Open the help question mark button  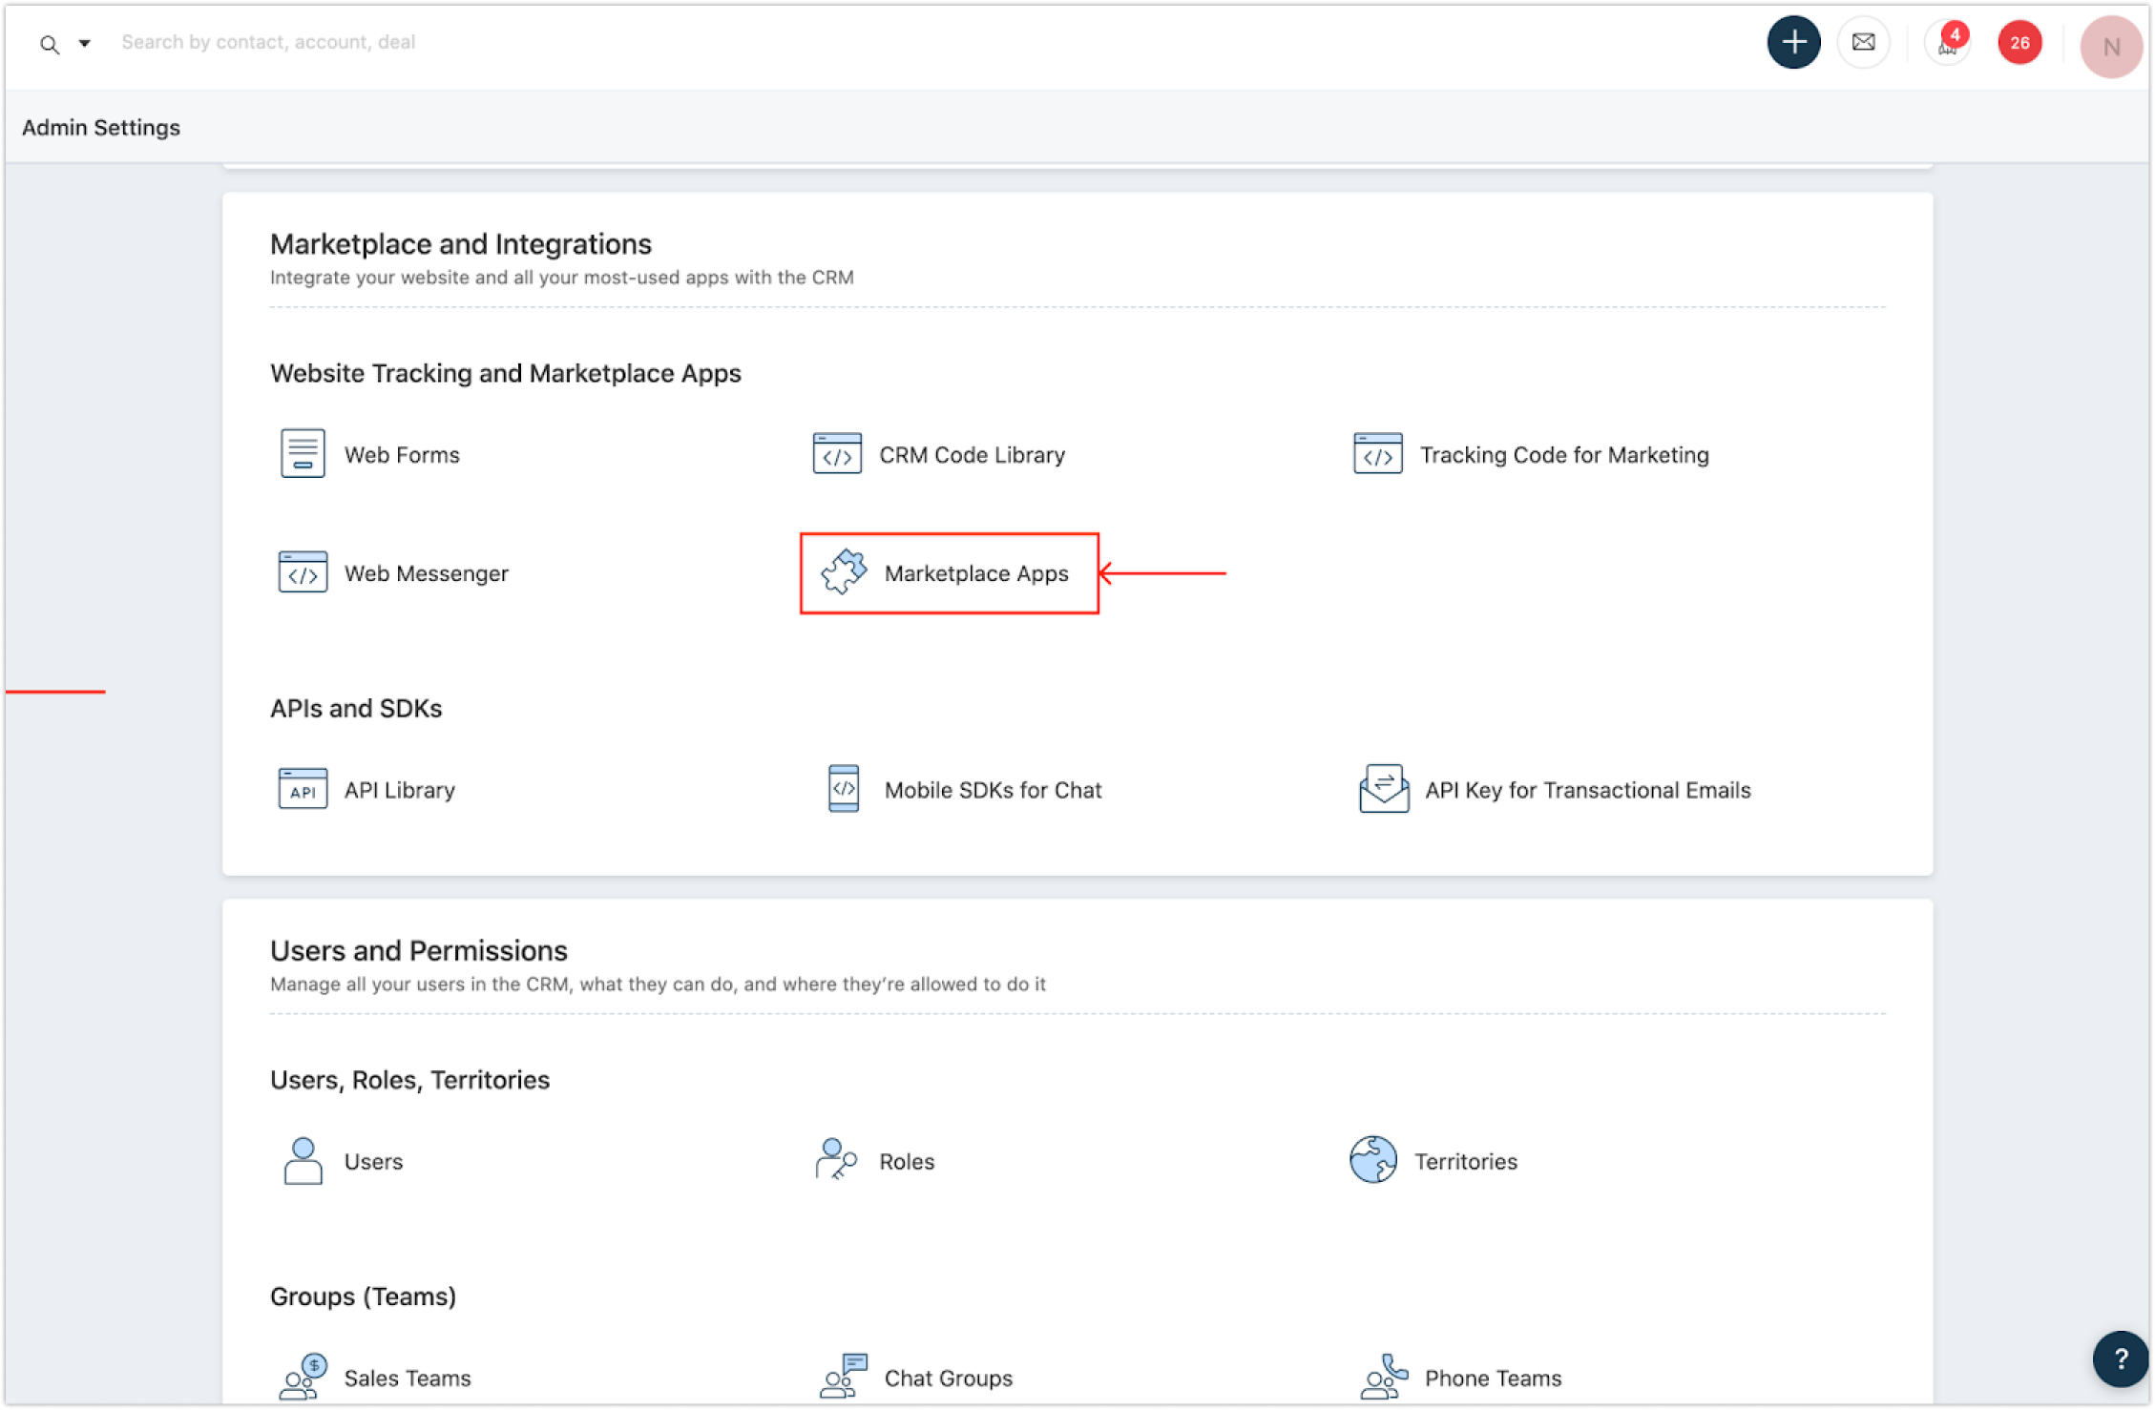[x=2120, y=1358]
